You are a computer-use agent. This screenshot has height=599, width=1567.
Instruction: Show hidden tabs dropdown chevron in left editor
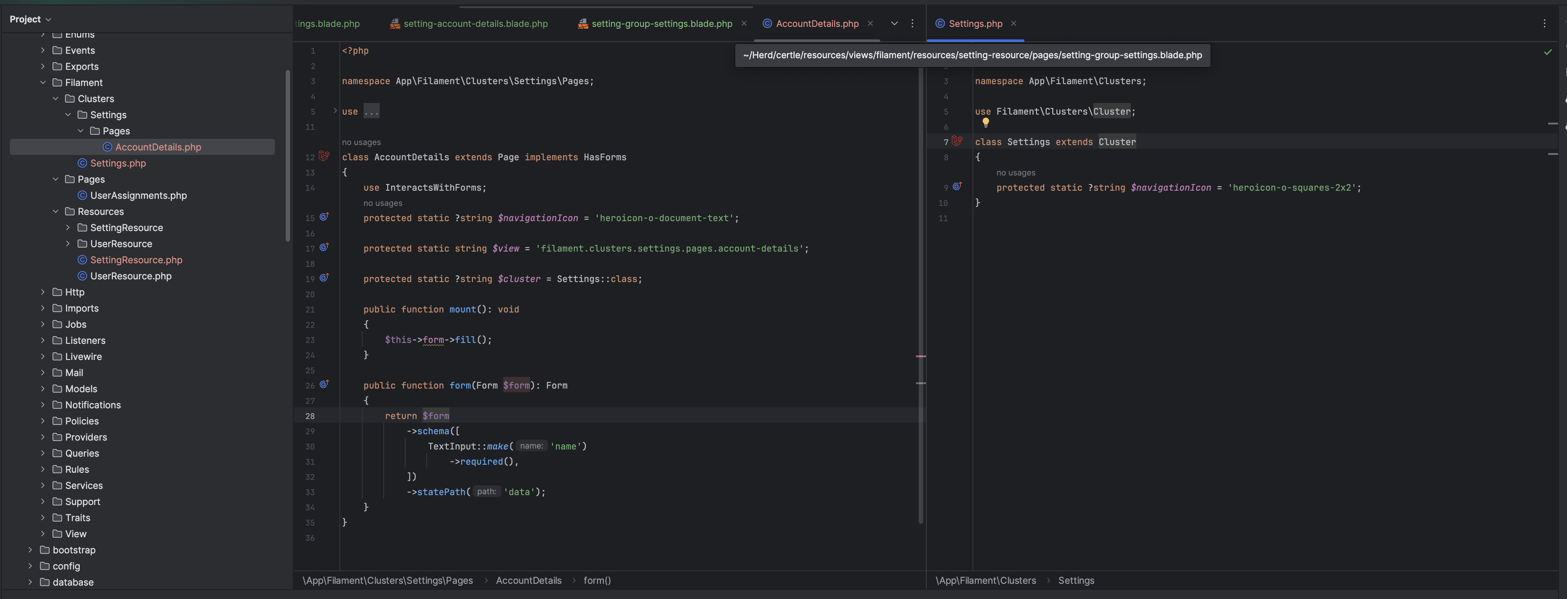pyautogui.click(x=894, y=23)
